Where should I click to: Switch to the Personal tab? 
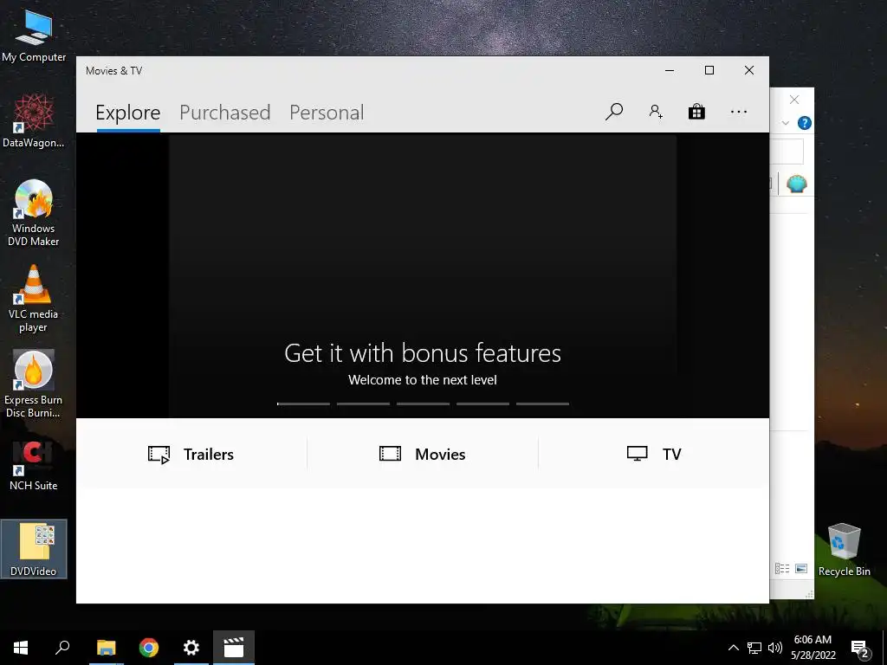point(327,113)
